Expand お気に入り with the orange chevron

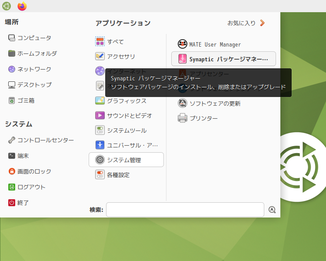263,23
